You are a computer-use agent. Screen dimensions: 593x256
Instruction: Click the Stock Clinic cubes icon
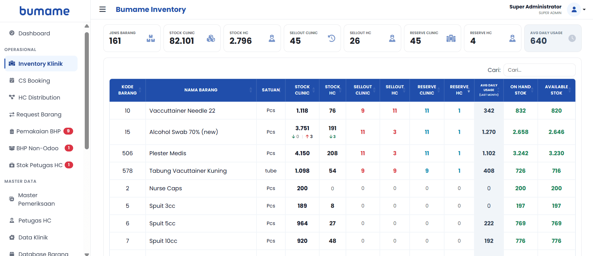point(211,38)
